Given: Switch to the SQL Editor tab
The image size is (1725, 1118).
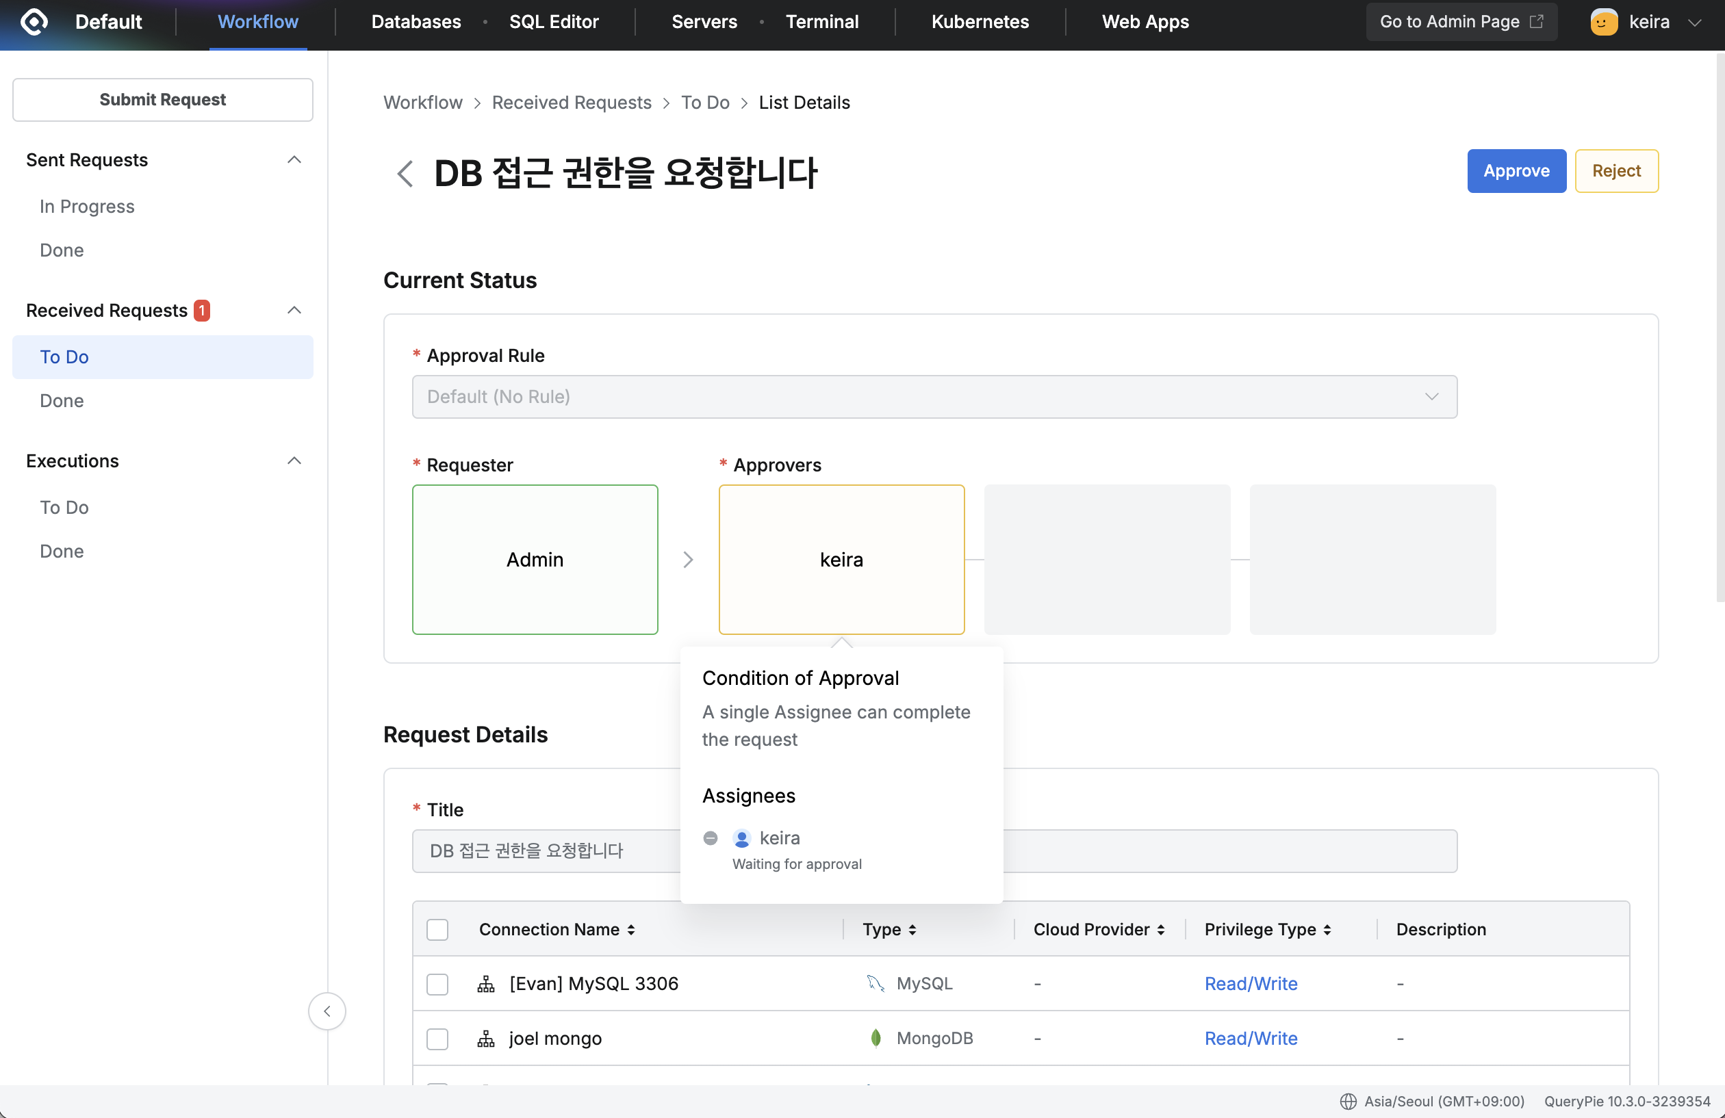Looking at the screenshot, I should (x=554, y=22).
